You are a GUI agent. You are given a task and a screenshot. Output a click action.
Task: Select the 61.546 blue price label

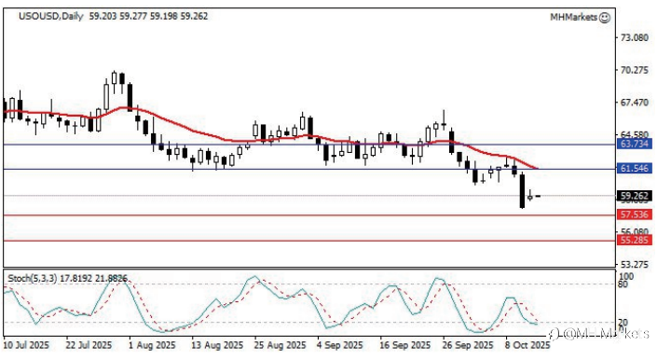pyautogui.click(x=635, y=169)
